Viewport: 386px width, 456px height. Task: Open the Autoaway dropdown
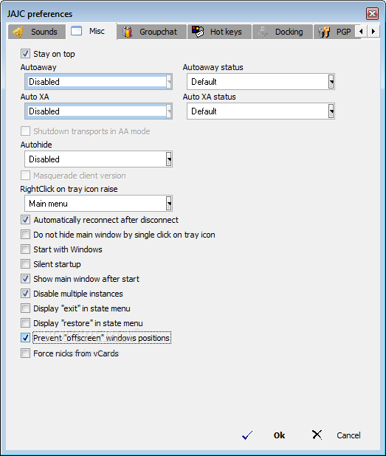[98, 81]
